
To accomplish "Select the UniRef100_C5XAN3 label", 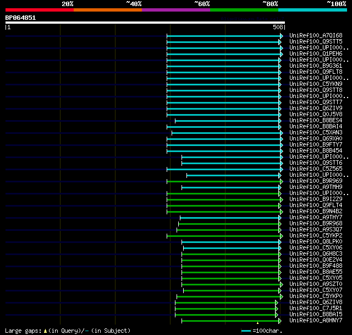I will tap(316, 133).
